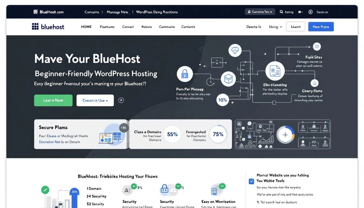Viewport: 364px width, 208px height.
Task: Click the 1 Domain list entry
Action: pyautogui.click(x=94, y=188)
